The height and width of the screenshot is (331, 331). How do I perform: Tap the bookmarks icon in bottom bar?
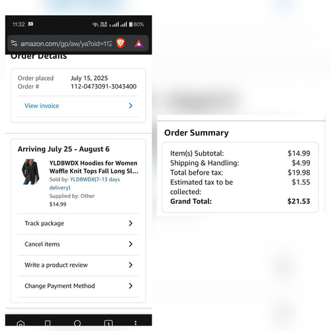point(48,323)
